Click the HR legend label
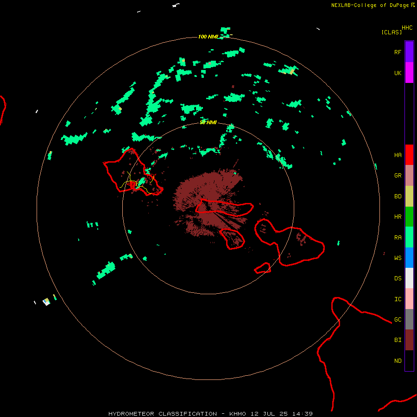 tap(398, 217)
